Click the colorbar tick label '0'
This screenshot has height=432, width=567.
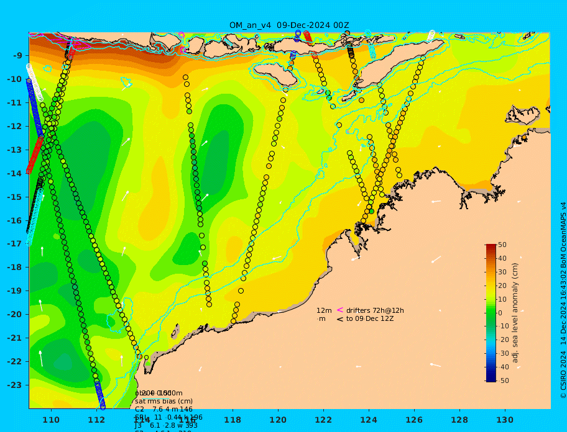point(500,313)
